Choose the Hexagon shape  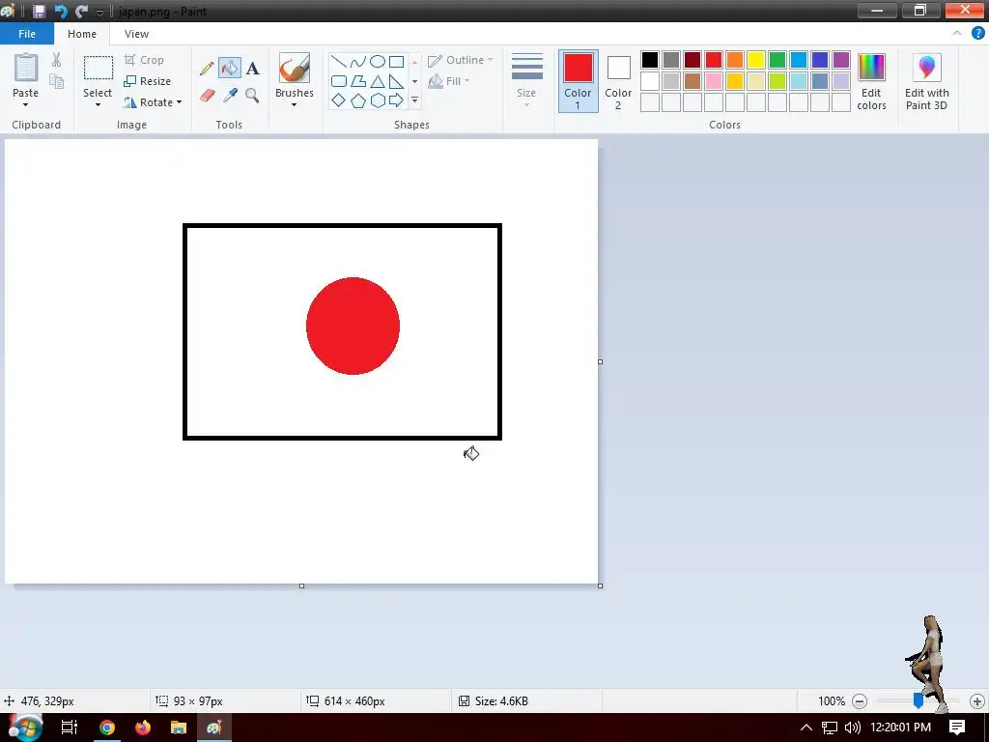[378, 100]
